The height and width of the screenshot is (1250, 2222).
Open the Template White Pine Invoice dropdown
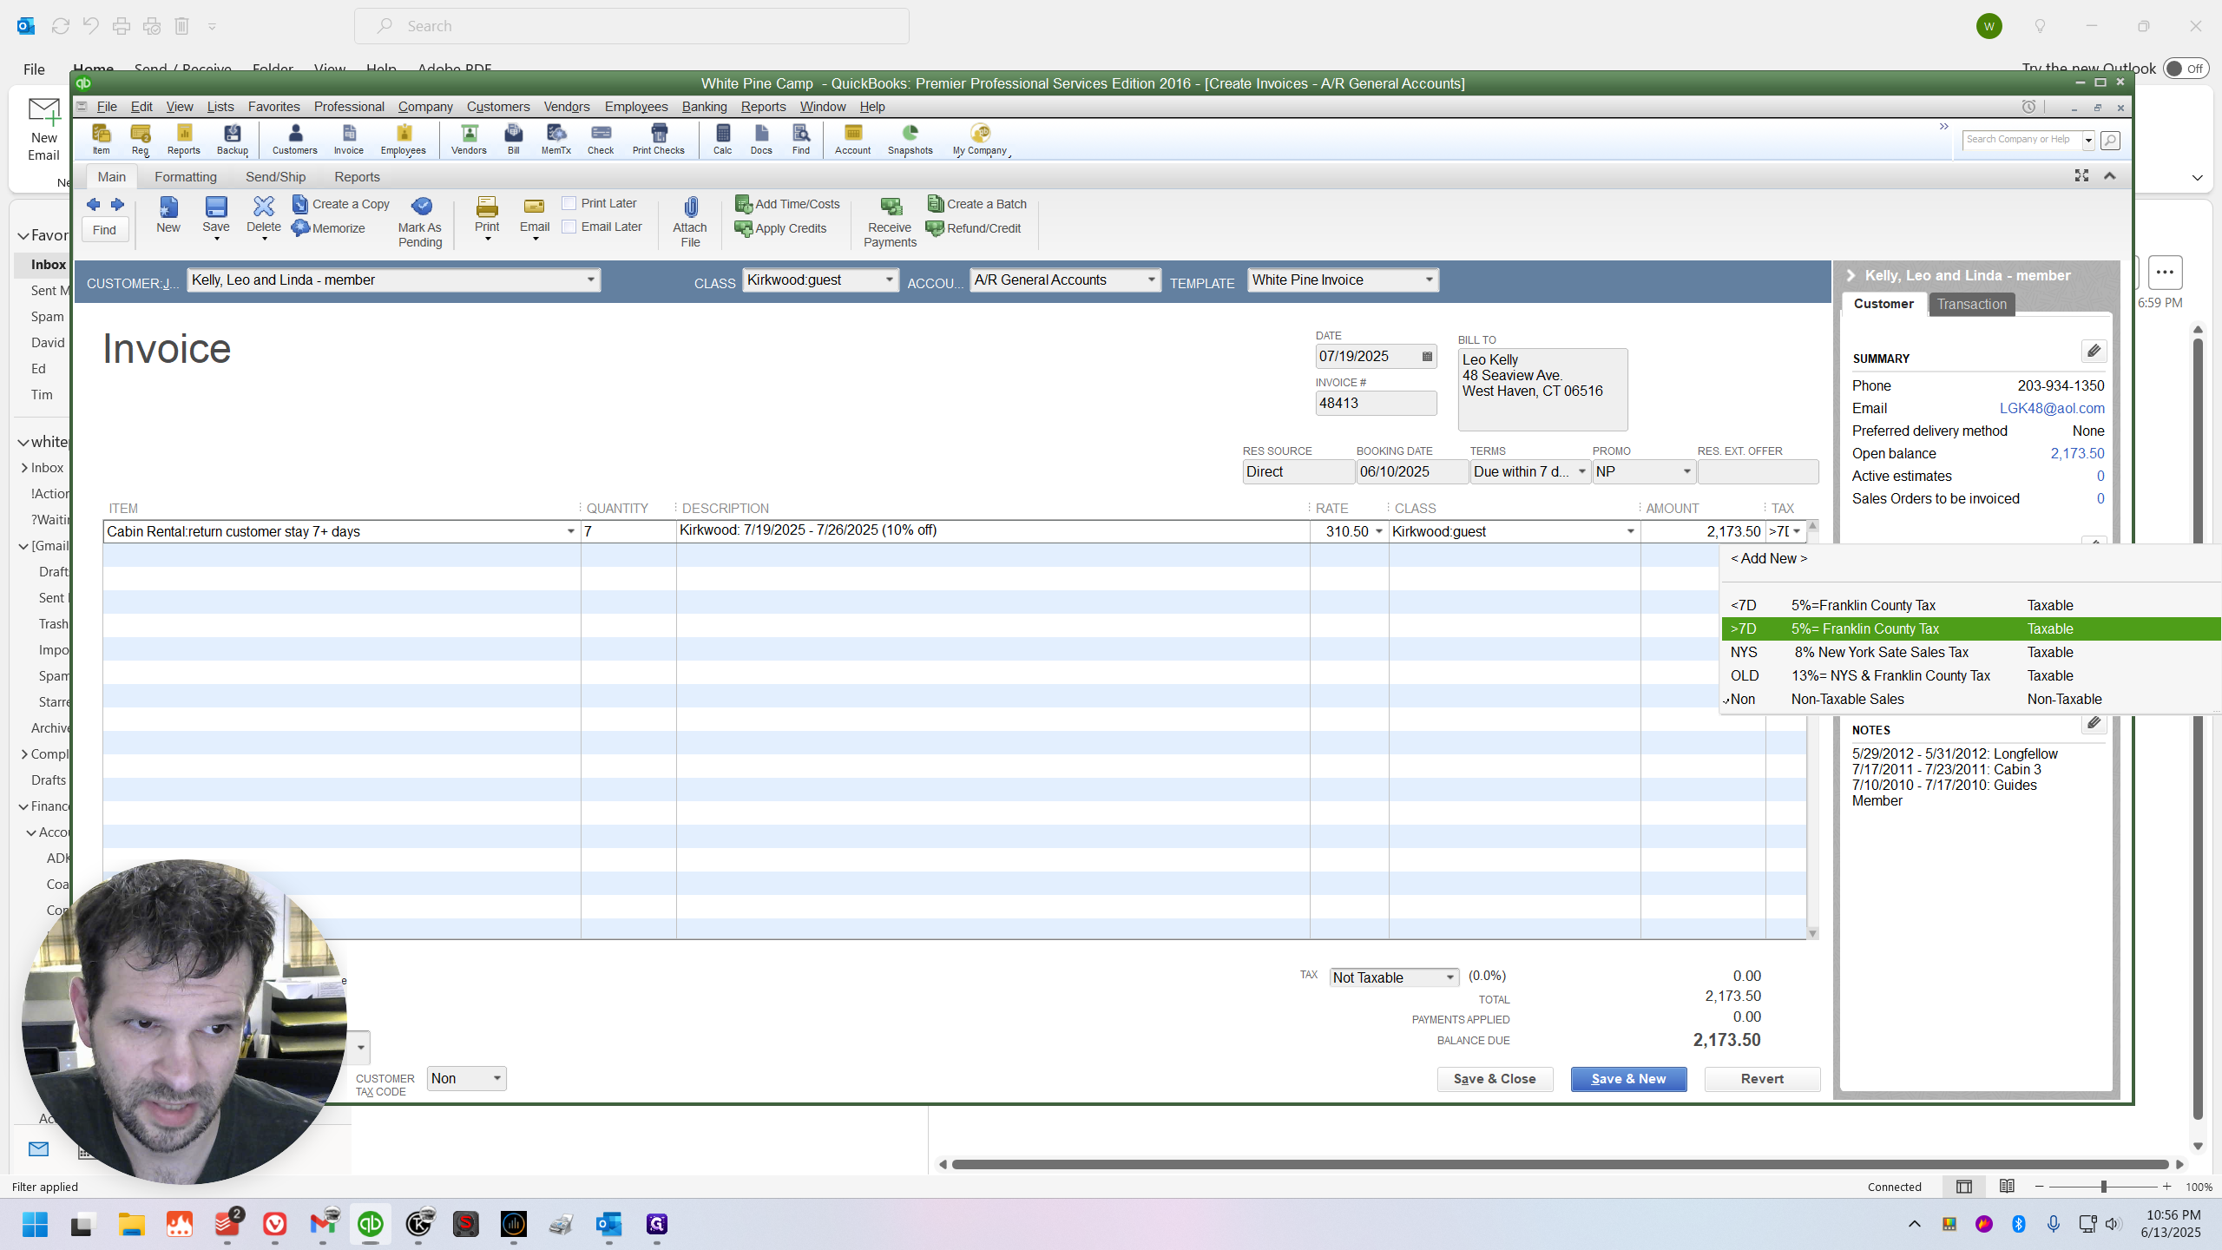click(1429, 280)
